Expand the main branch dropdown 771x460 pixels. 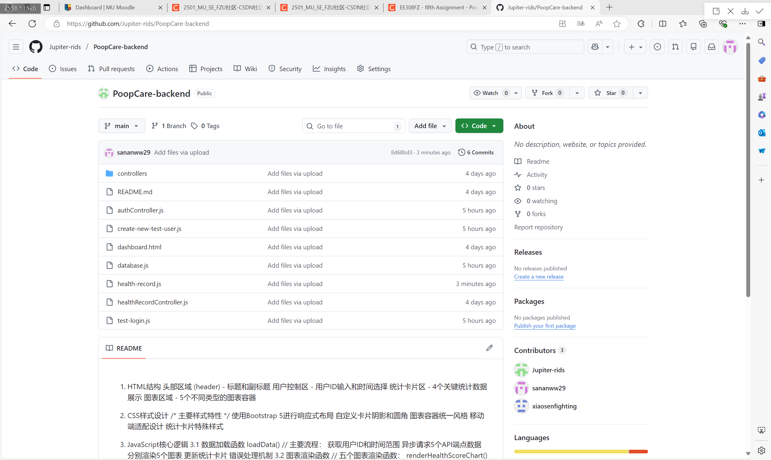click(122, 126)
